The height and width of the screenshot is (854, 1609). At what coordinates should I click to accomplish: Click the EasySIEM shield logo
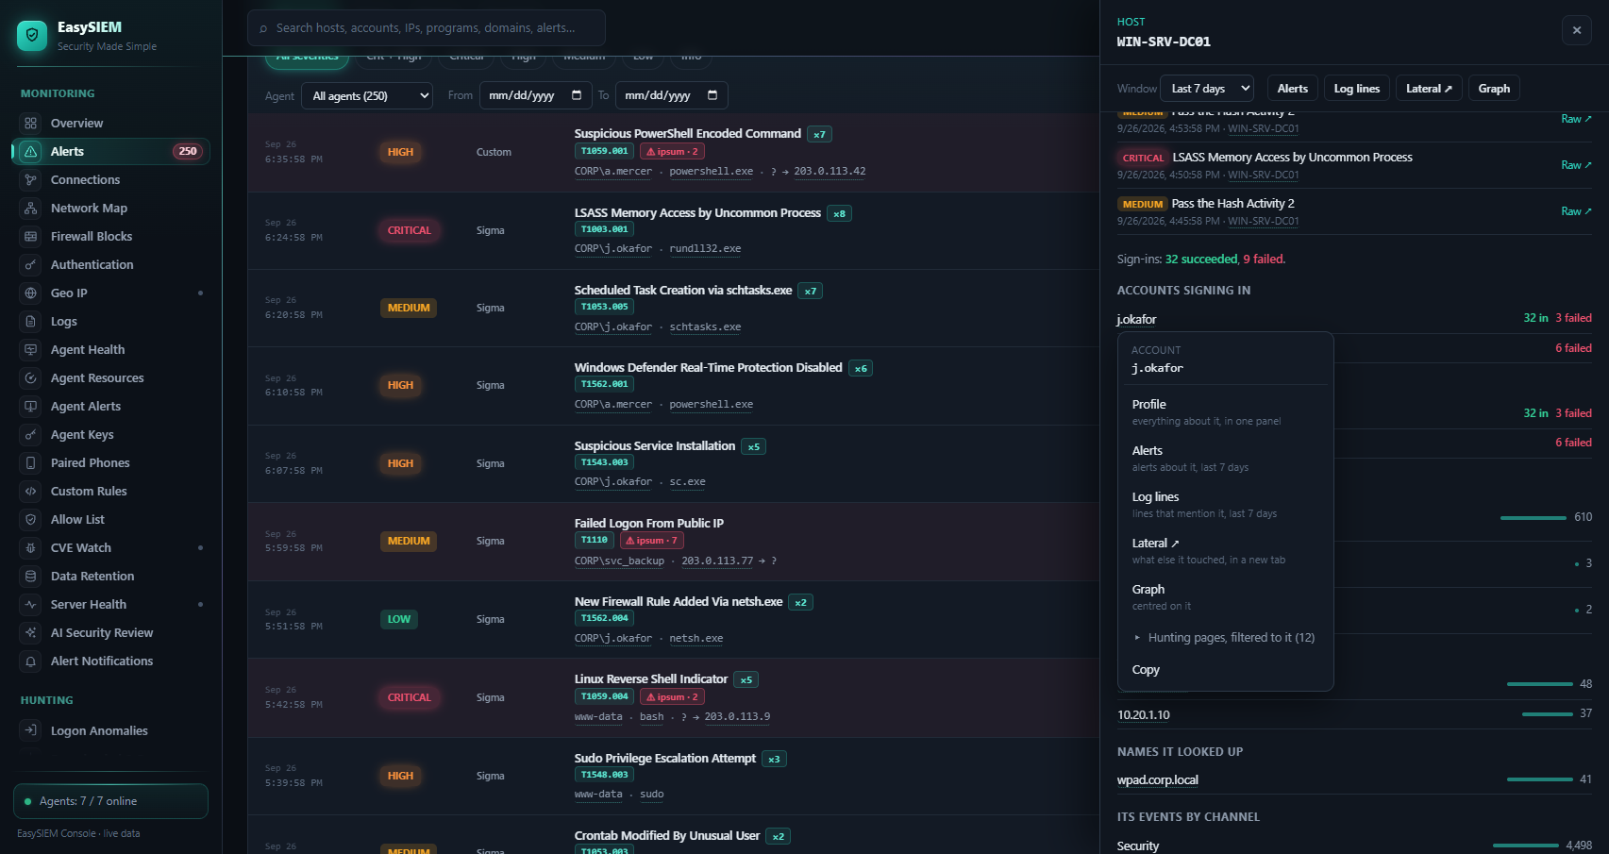(x=32, y=36)
